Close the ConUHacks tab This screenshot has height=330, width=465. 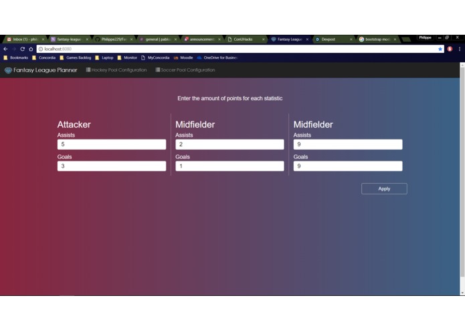pos(263,39)
